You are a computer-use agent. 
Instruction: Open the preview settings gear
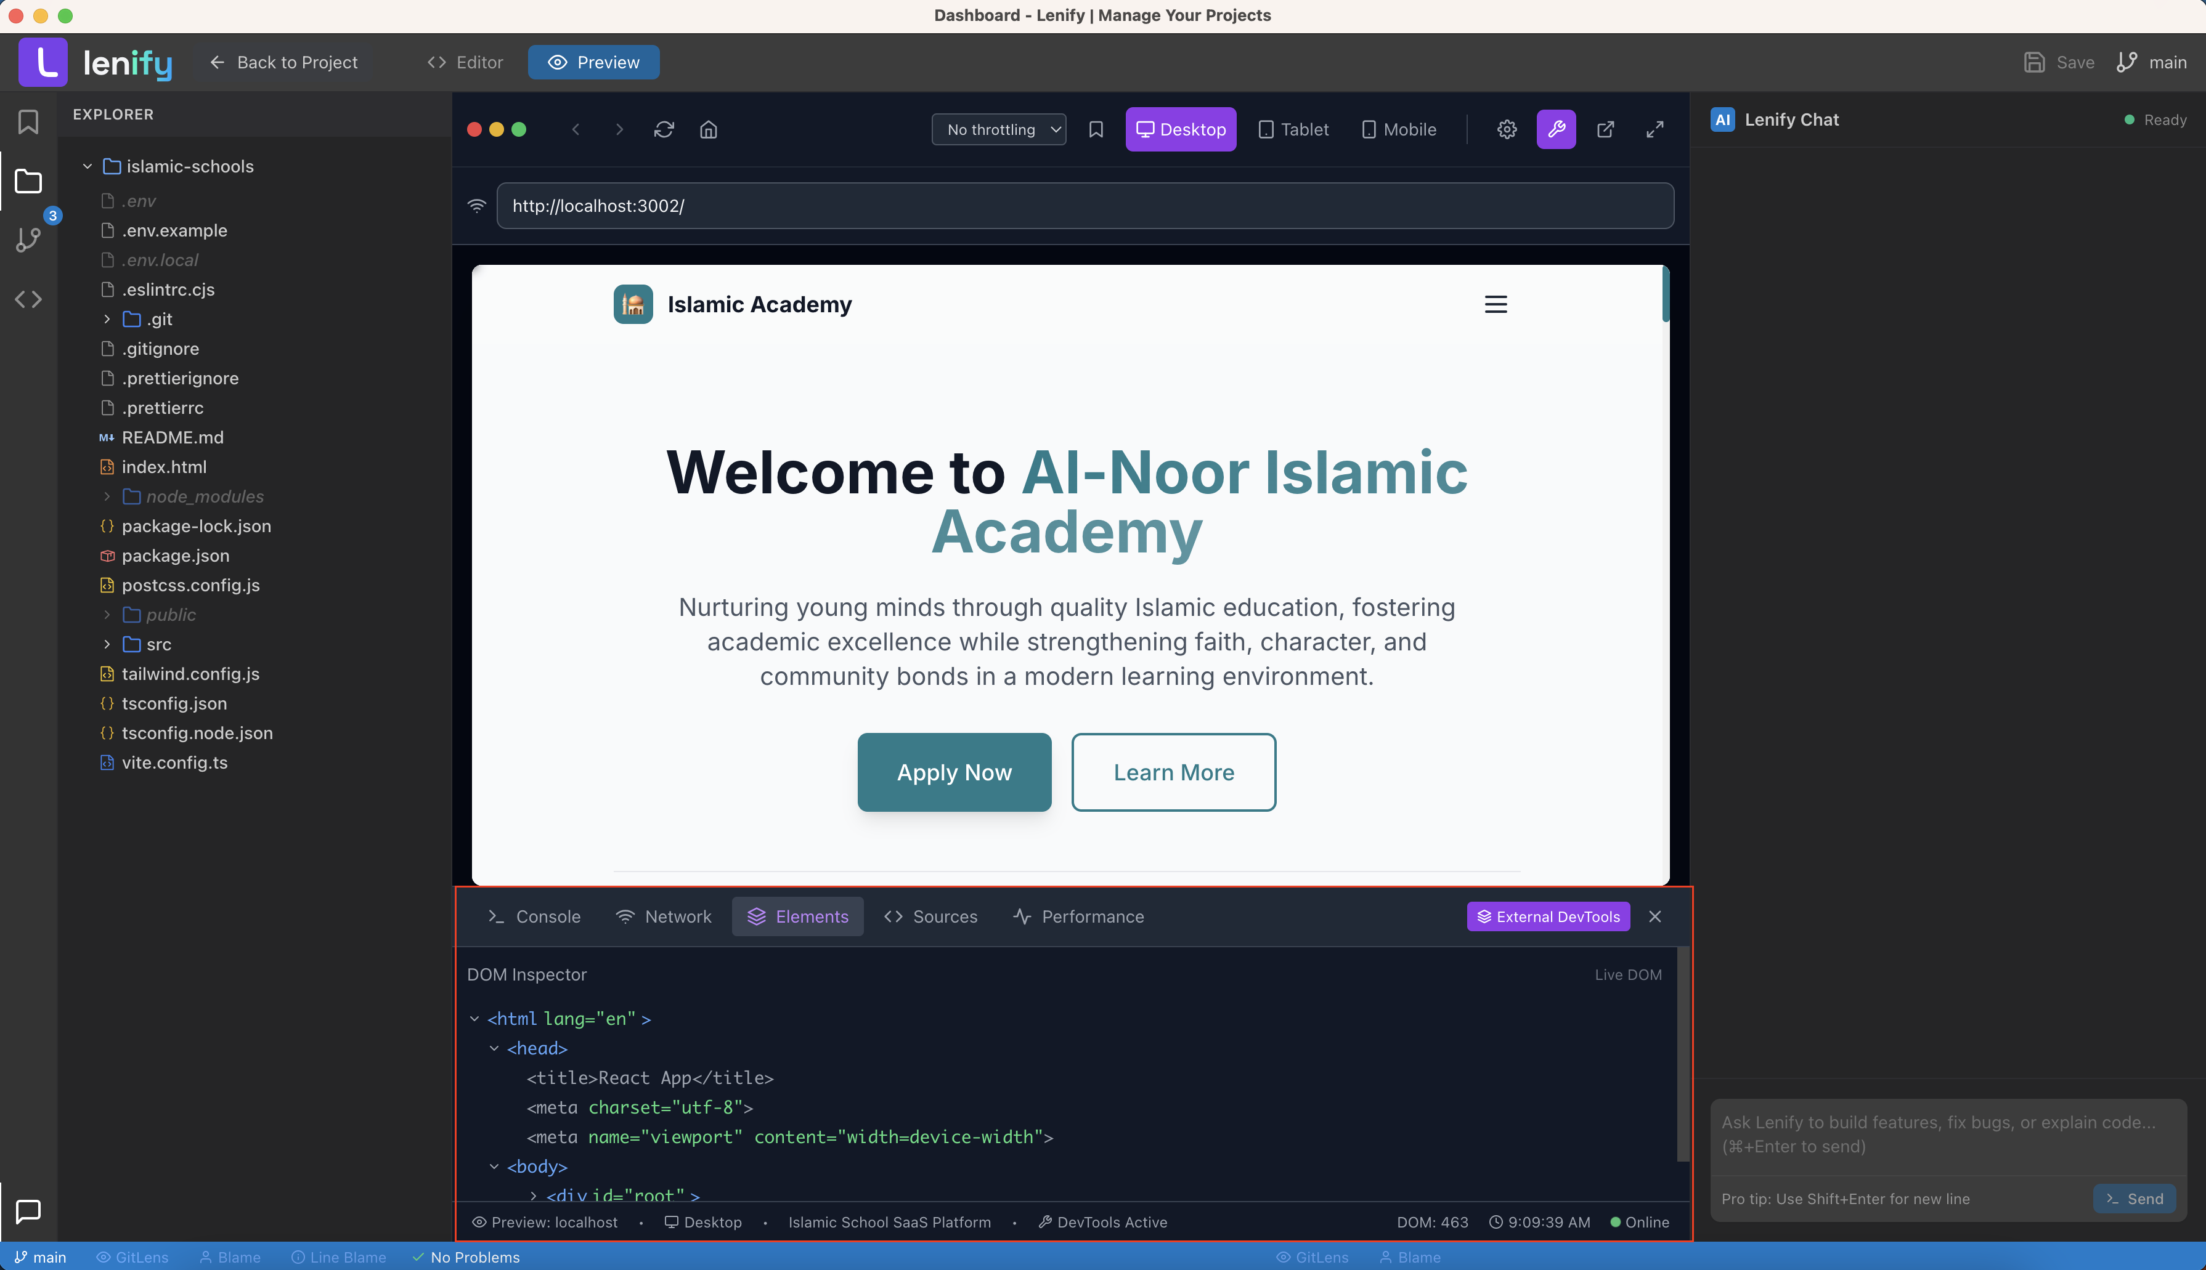point(1506,129)
